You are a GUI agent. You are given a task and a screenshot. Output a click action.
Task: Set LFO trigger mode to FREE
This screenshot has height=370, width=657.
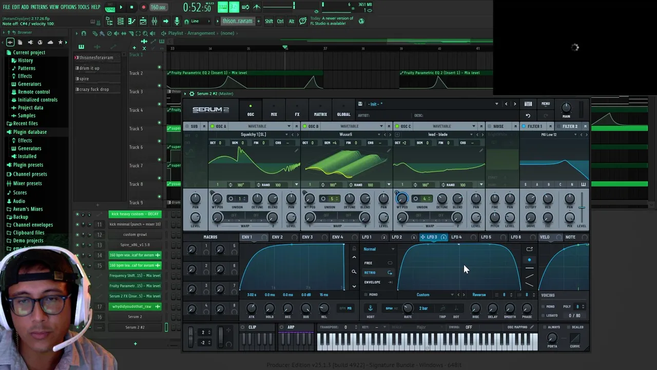378,263
